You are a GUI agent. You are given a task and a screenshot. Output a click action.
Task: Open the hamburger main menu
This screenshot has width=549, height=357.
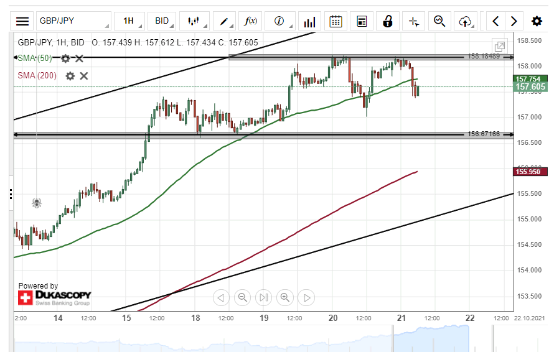tap(22, 21)
